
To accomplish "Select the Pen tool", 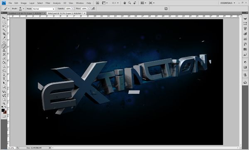I will pyautogui.click(x=4, y=75).
